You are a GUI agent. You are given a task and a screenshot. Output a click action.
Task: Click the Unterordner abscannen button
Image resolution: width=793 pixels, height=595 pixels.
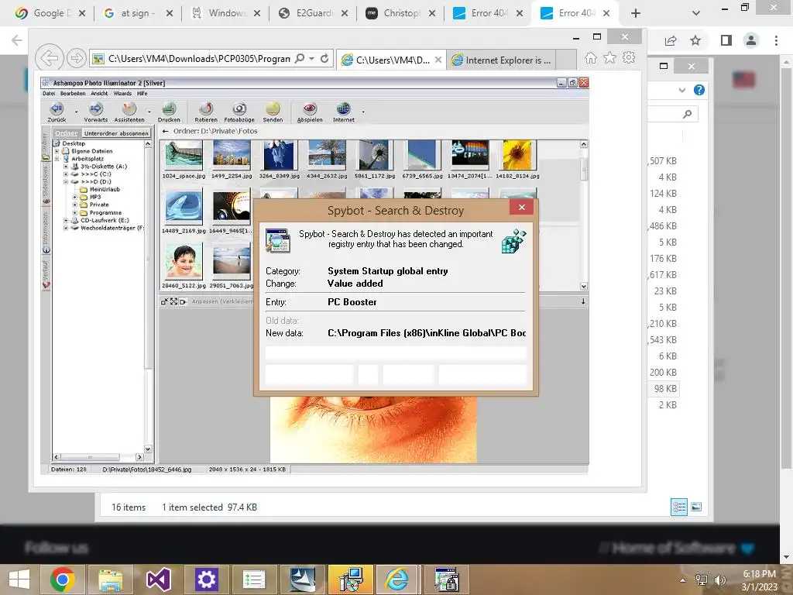pyautogui.click(x=116, y=133)
